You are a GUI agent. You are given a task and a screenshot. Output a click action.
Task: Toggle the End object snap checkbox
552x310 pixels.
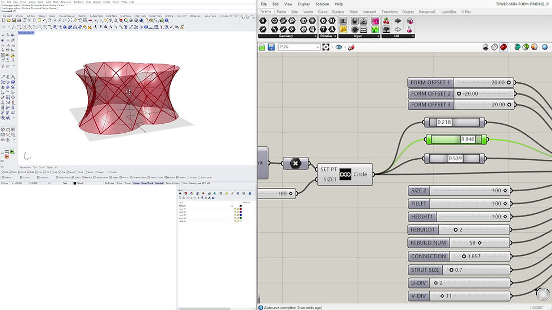(5, 172)
